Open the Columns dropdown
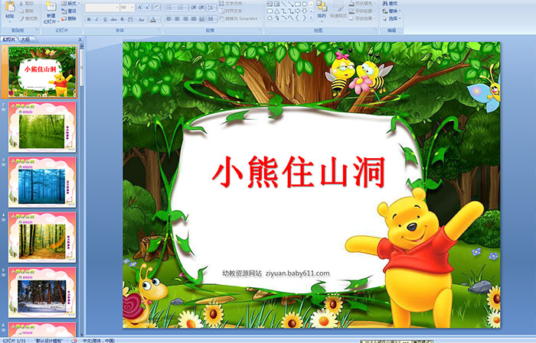536x343 pixels. [x=211, y=19]
